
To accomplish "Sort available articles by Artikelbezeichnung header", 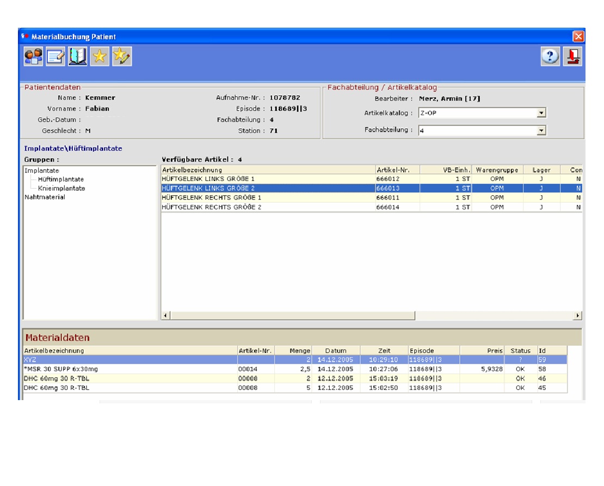I will coord(268,170).
